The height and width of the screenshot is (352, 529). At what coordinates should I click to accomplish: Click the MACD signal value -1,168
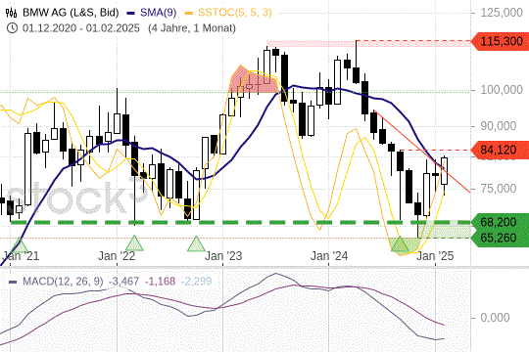(161, 281)
